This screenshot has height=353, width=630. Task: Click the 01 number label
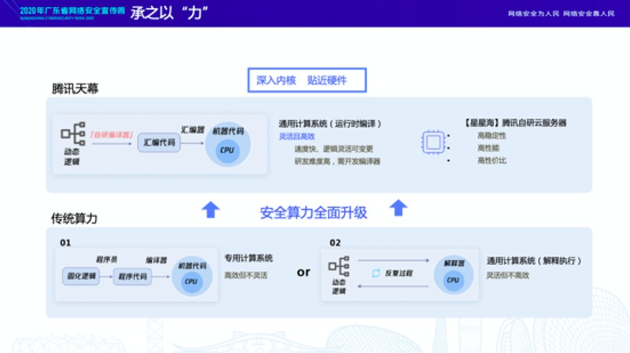point(65,243)
